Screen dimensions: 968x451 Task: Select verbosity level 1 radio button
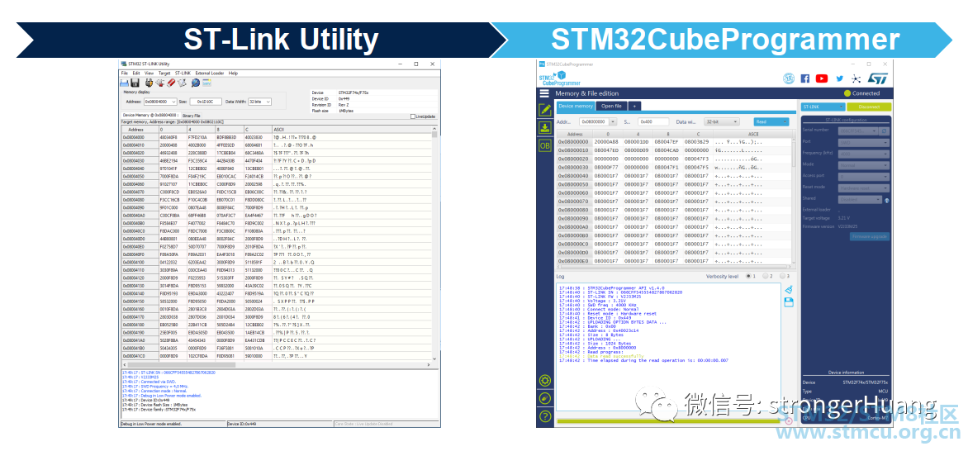(748, 276)
